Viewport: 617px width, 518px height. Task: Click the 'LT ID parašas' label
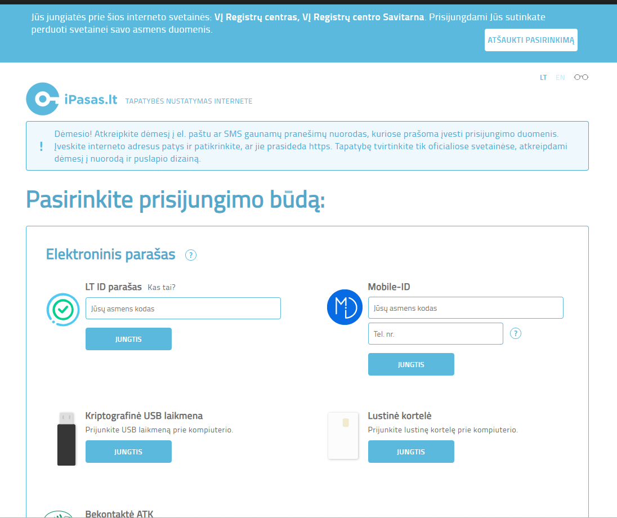113,287
